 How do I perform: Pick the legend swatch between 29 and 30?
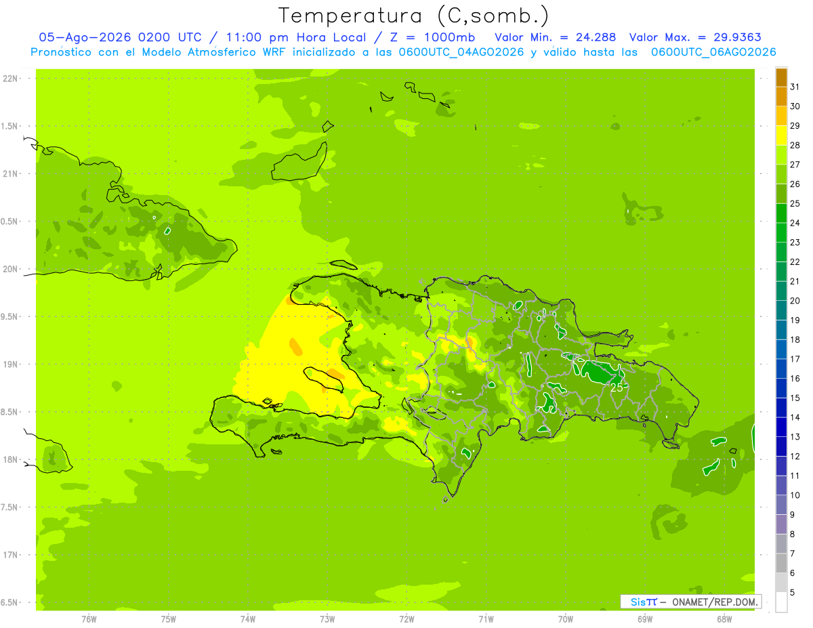781,116
